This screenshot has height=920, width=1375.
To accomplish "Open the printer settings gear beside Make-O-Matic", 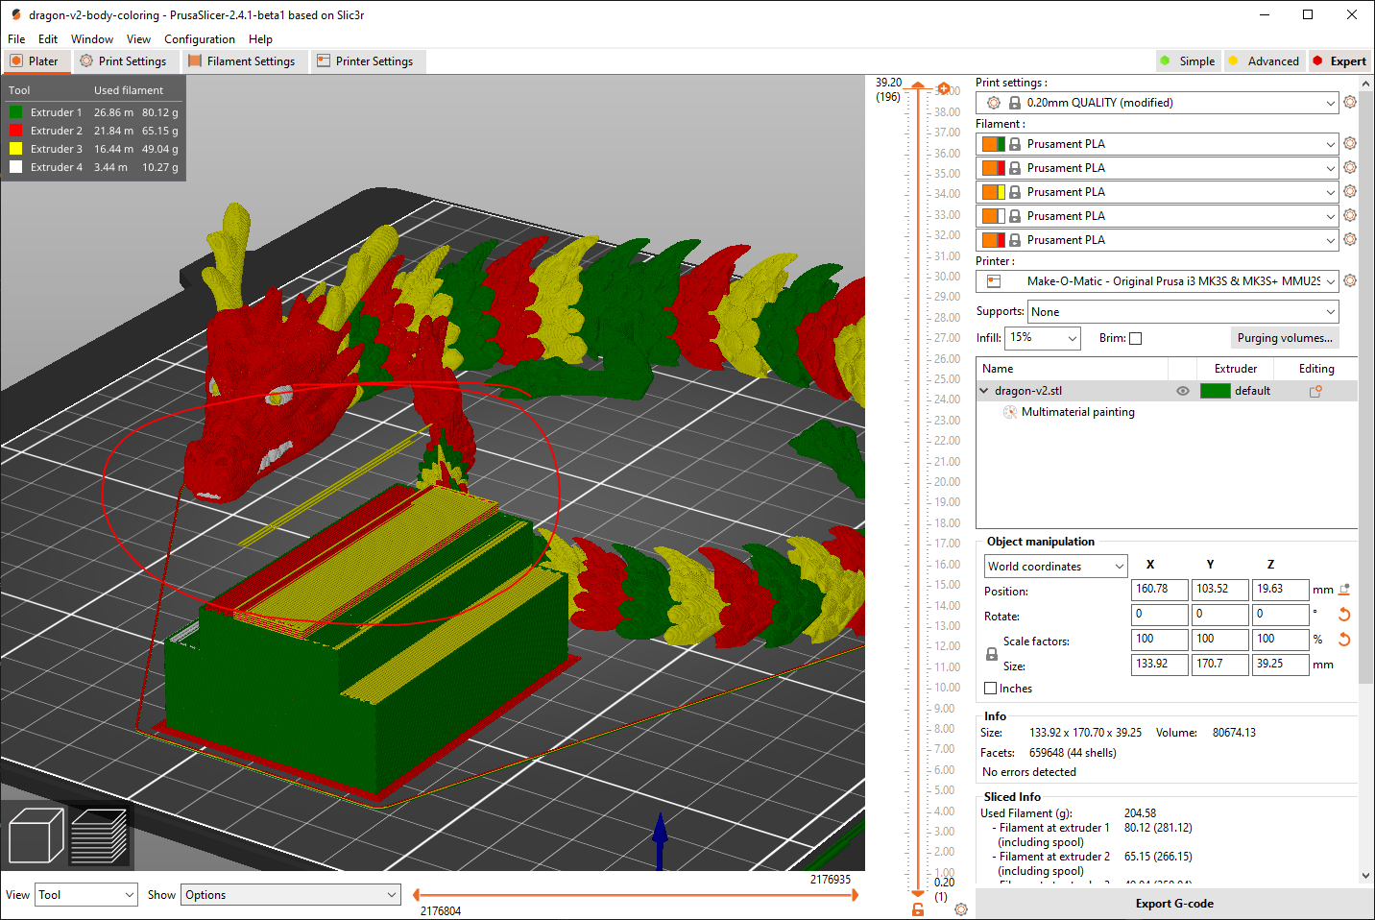I will click(x=1350, y=280).
